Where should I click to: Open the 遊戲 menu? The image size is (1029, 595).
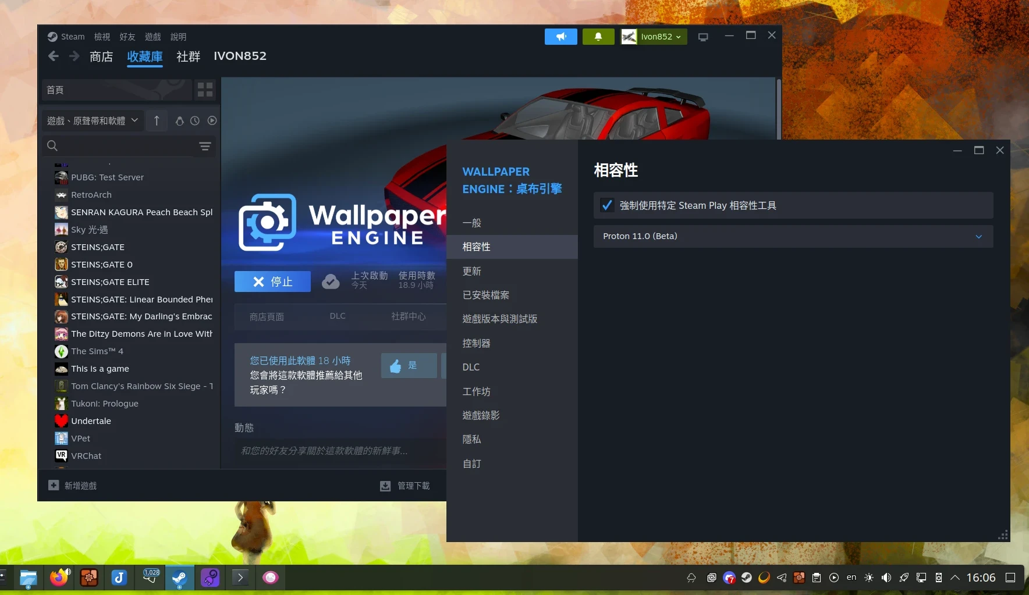click(x=152, y=37)
